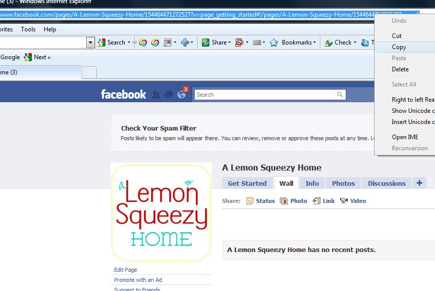Click the gray highlighter toolbar icon
Image resolution: width=435 pixels, height=291 pixels.
point(257,43)
